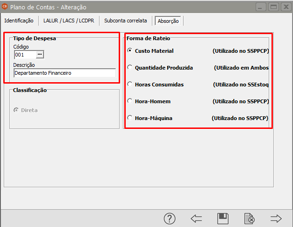The height and width of the screenshot is (227, 293).
Task: Open the help question mark icon
Action: 169,218
